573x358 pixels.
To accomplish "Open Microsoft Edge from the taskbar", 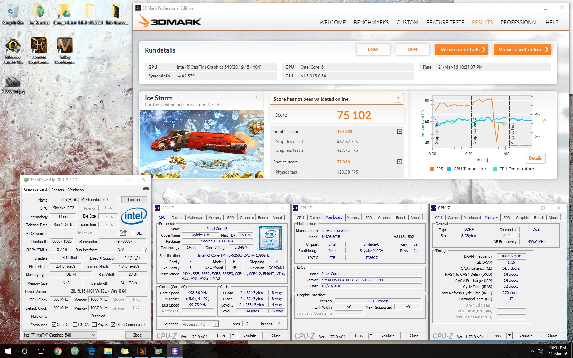I will click(x=91, y=351).
